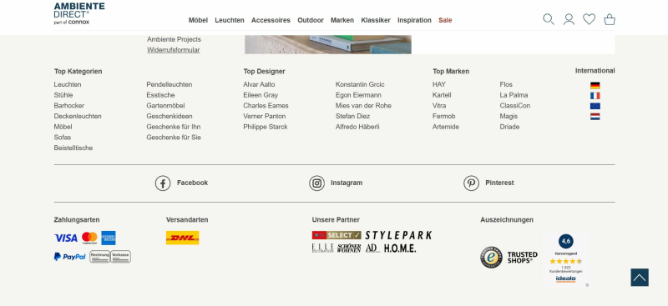Click the Select partner badge

click(x=337, y=235)
